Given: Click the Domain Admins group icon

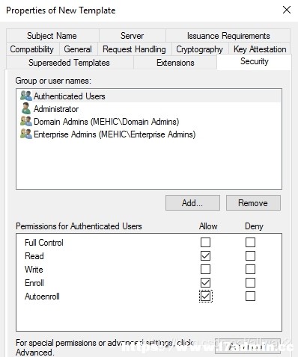Looking at the screenshot, I should [26, 121].
